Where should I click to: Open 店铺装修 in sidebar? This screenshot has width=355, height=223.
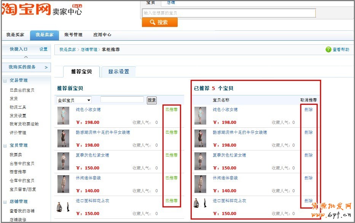[x=18, y=219]
